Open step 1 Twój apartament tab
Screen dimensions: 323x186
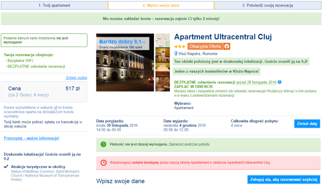point(54,5)
